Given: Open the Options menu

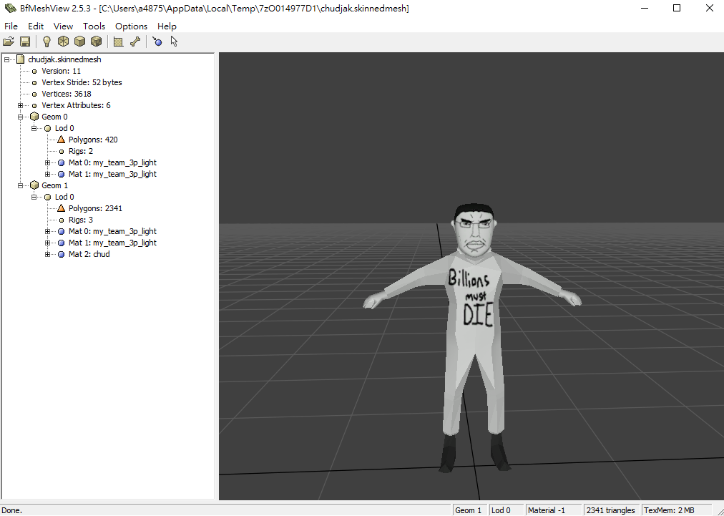Looking at the screenshot, I should click(x=131, y=26).
